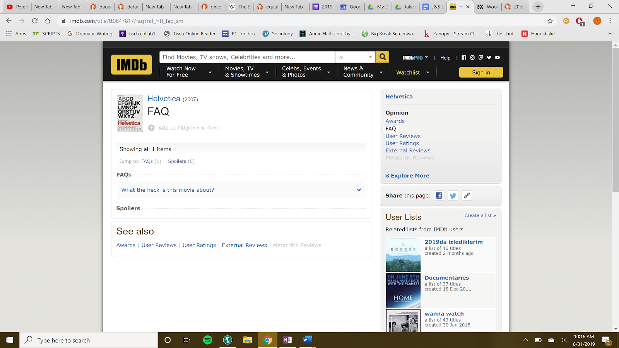Screen dimensions: 619x348
Task: Click the yellow search magnifier button
Action: [x=383, y=57]
